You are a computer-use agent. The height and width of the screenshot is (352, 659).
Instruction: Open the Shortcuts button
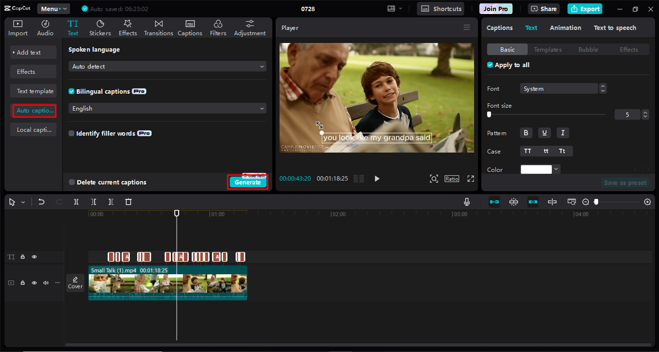coord(441,9)
